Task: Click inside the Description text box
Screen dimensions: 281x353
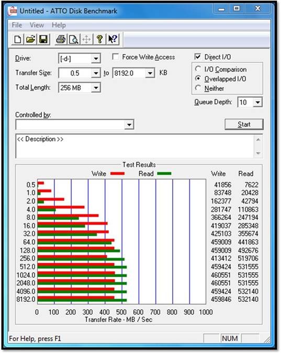Action: pyautogui.click(x=136, y=146)
